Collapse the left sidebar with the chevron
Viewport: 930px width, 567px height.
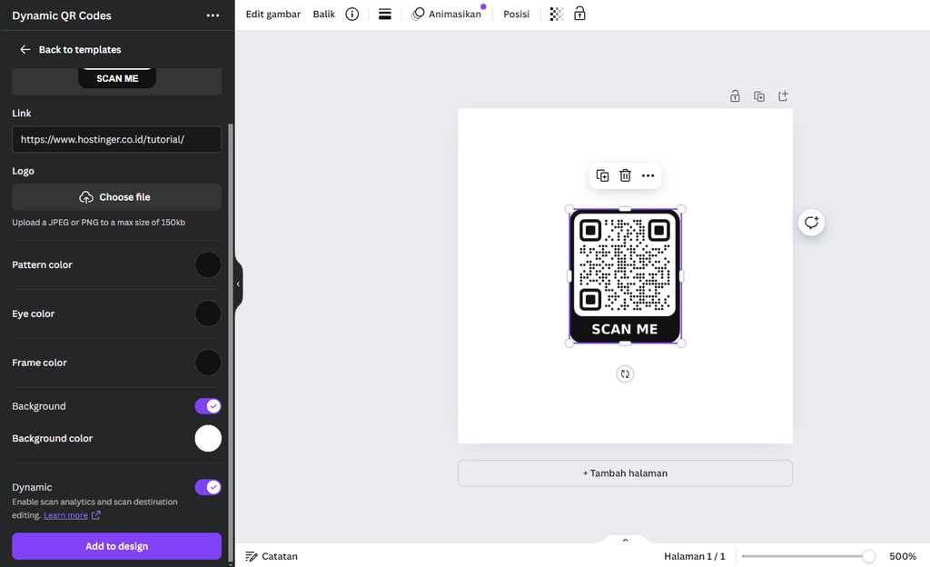point(237,283)
